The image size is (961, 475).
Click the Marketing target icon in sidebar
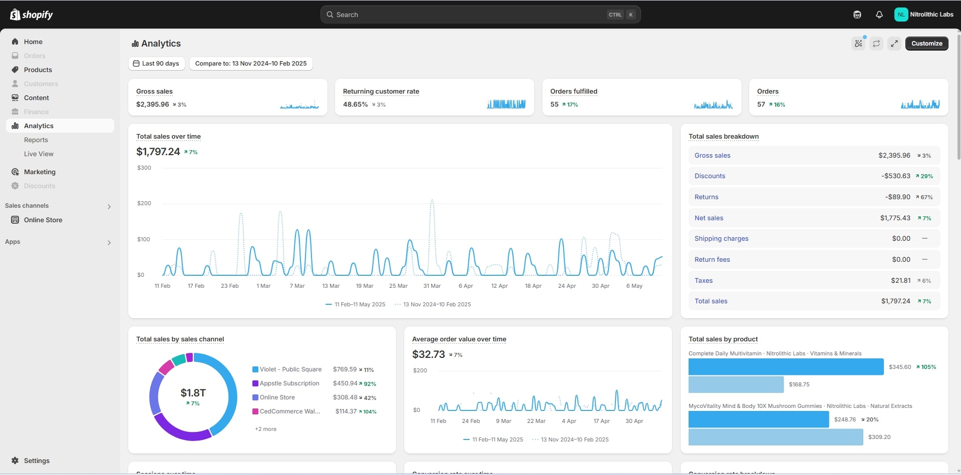pos(15,172)
